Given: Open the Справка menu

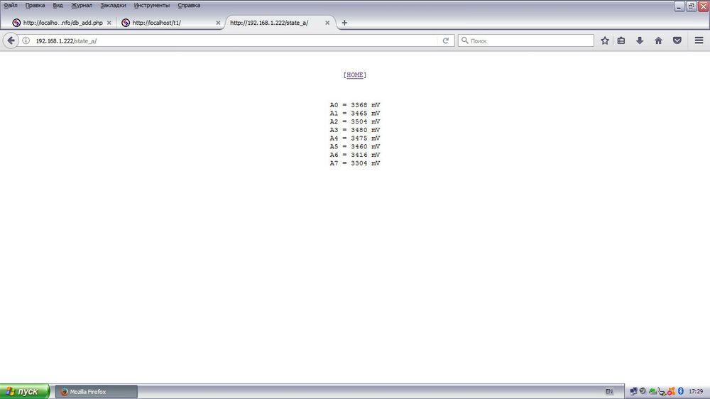Looking at the screenshot, I should pos(189,6).
